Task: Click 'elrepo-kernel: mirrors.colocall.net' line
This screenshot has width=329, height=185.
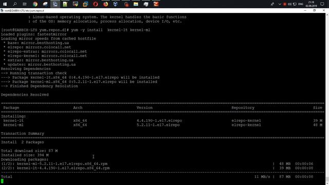Action: tap(47, 56)
